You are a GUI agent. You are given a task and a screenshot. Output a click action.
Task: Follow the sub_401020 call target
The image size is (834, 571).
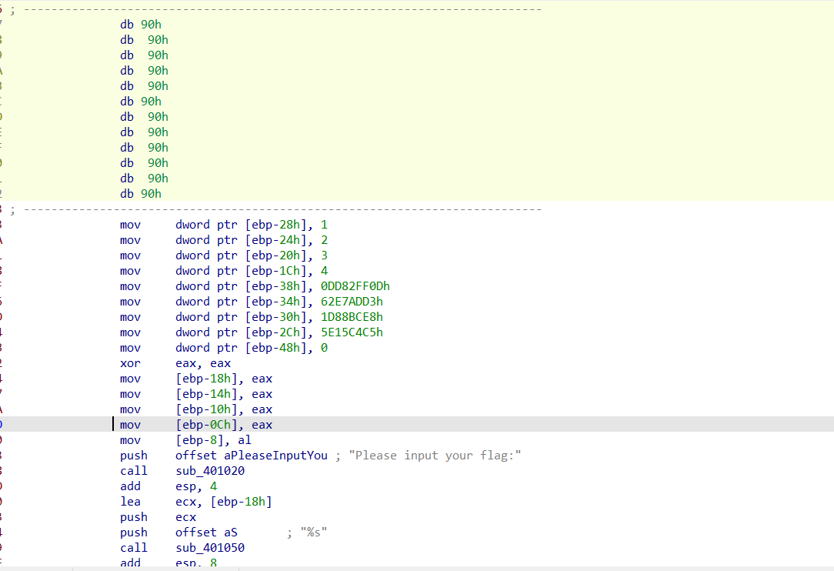click(x=210, y=471)
